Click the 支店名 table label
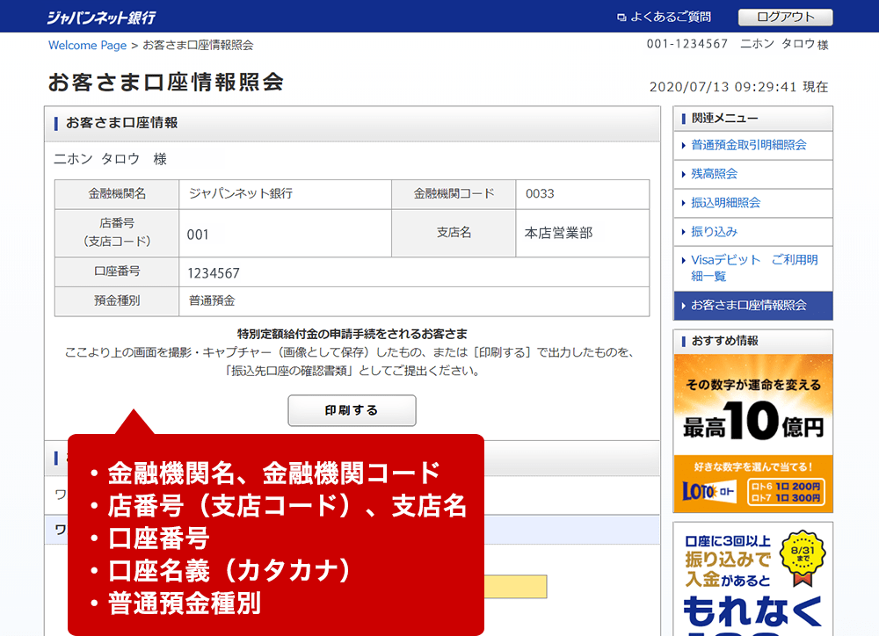The height and width of the screenshot is (636, 879). [454, 233]
